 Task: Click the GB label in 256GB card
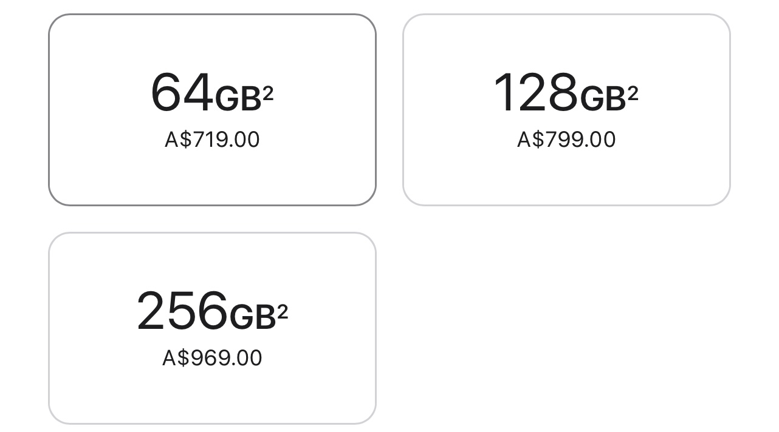[x=253, y=317]
